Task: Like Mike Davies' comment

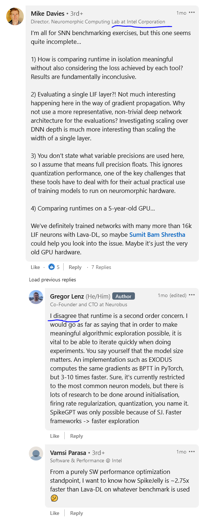Action: [x=35, y=267]
